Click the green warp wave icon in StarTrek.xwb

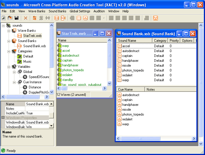(59, 46)
